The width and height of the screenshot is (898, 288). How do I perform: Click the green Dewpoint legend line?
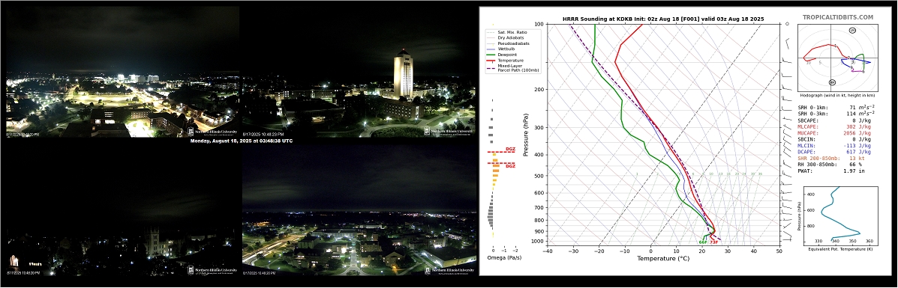[490, 55]
